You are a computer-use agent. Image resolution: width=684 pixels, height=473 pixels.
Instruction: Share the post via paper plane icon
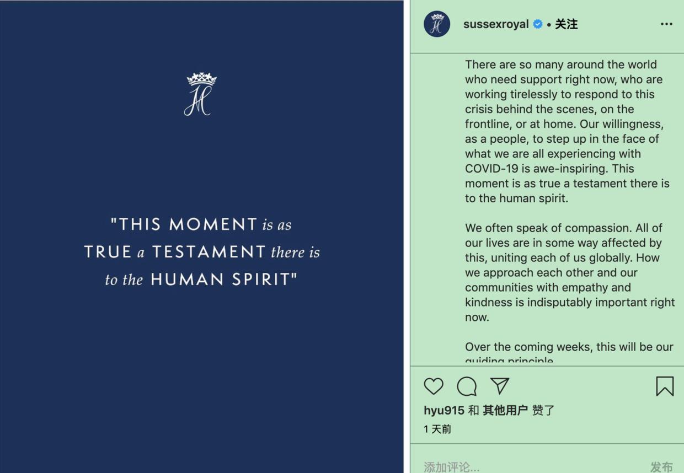[500, 386]
